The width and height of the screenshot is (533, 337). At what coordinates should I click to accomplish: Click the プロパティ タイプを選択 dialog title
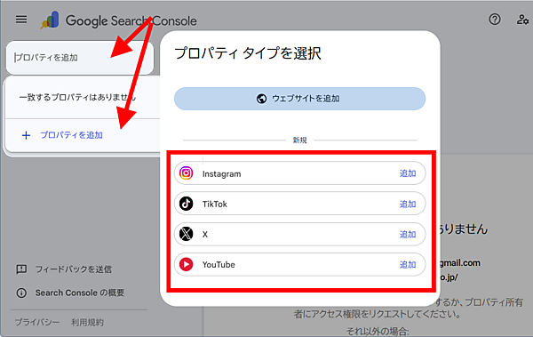[x=248, y=53]
